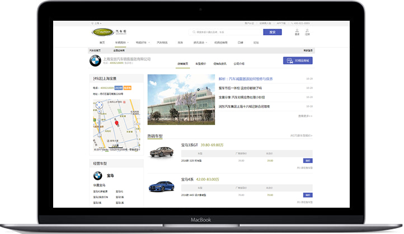404x234 pixels.
Task: Click APP下载 in the top bar
Action: [281, 23]
